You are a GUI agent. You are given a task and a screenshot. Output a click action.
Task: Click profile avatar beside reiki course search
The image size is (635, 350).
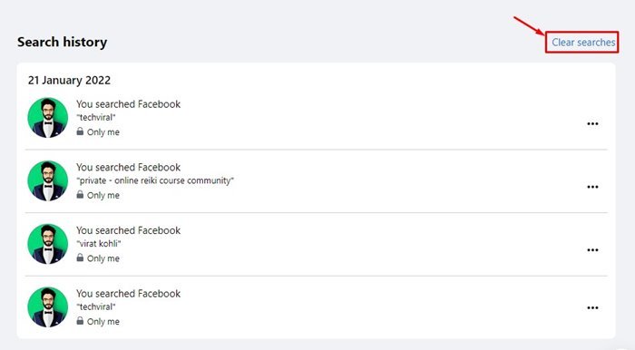coord(48,180)
